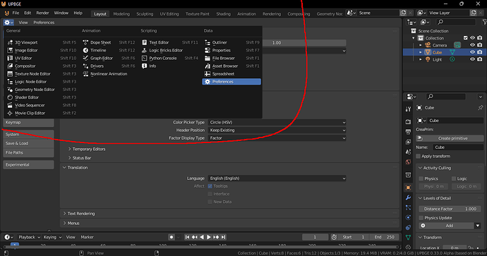Image resolution: width=487 pixels, height=256 pixels.
Task: Open Keymap preferences section
Action: click(28, 123)
